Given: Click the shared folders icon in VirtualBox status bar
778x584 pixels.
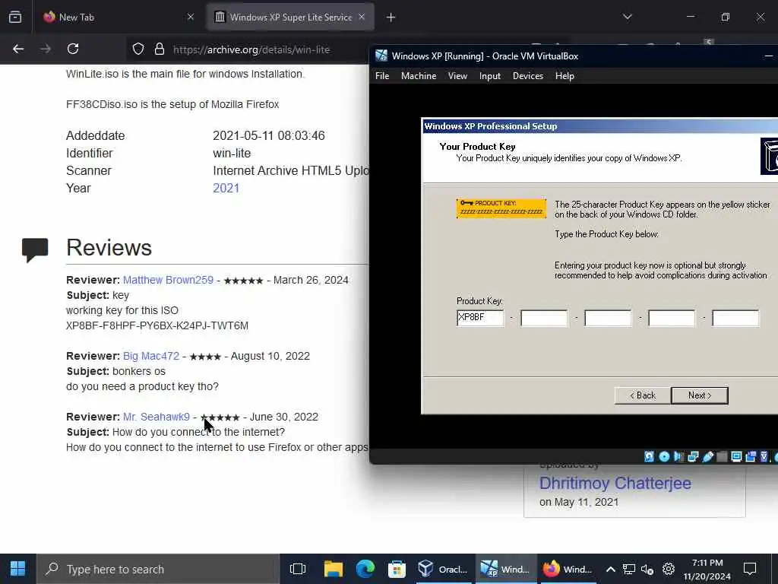Looking at the screenshot, I should [722, 456].
